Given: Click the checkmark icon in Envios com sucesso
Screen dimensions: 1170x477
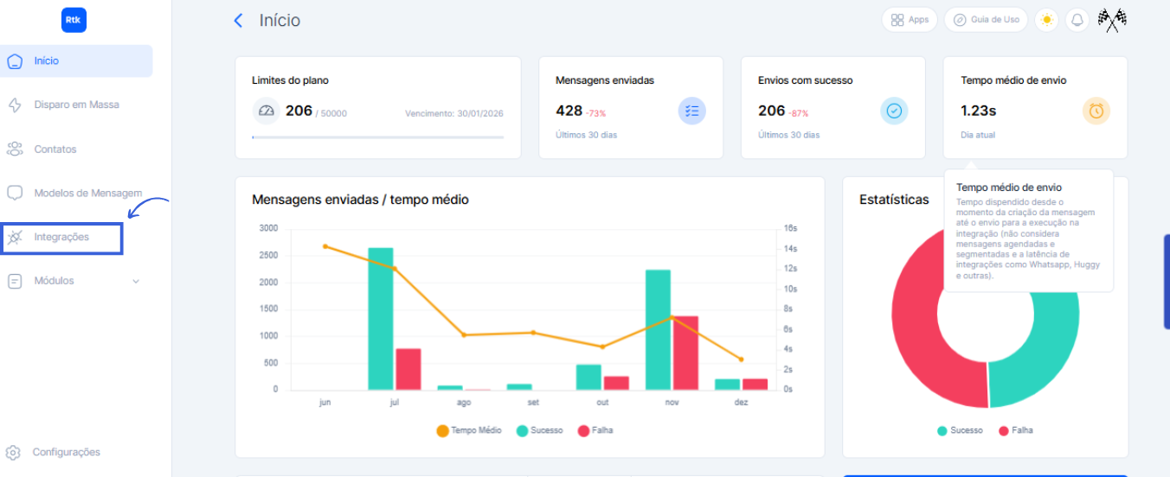Looking at the screenshot, I should pos(894,111).
